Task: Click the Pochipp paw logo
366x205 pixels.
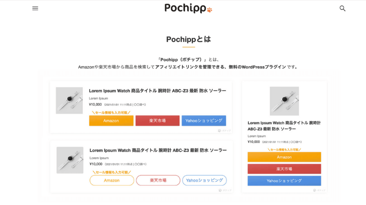Action: pos(188,8)
